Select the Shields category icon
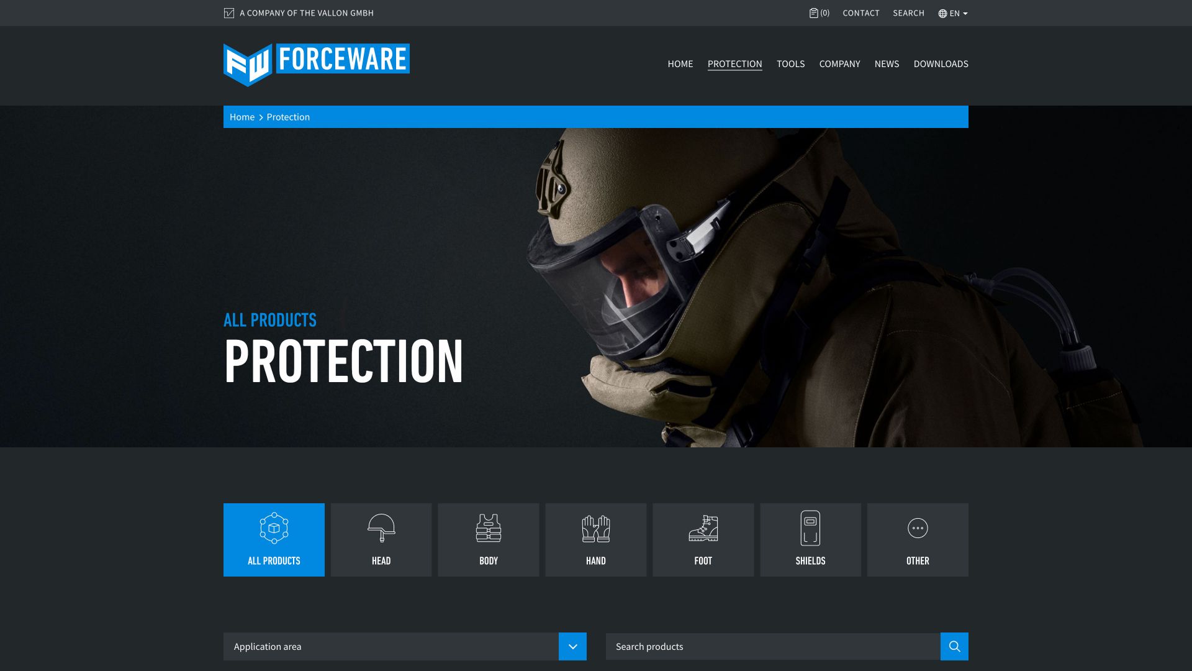Screen dimensions: 1192x671 [x=810, y=528]
